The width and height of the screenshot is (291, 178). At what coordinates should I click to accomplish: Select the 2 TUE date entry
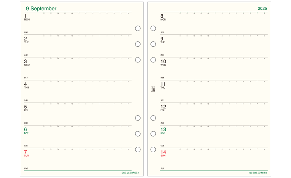click(26, 40)
